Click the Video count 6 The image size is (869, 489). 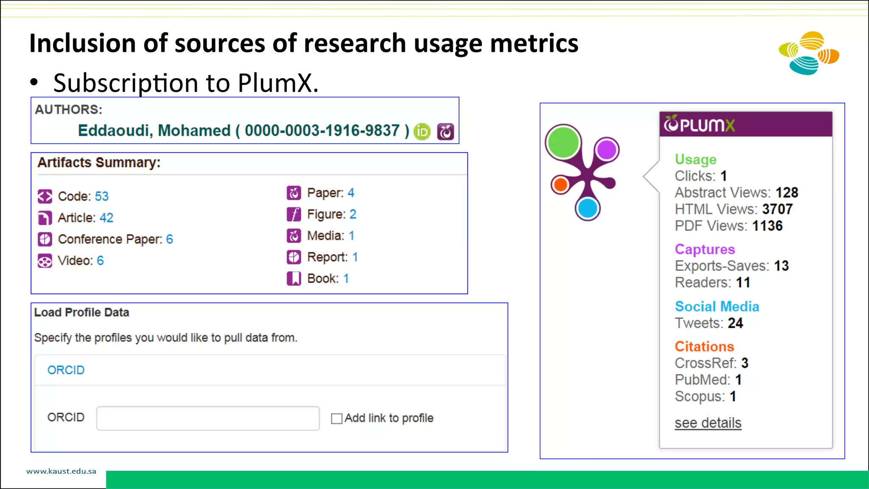[x=100, y=261]
